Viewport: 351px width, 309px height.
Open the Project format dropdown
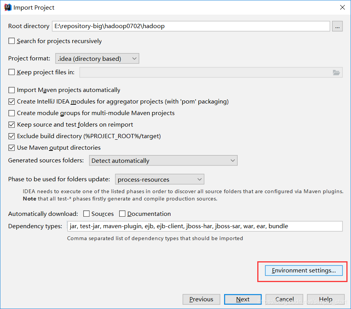(97, 58)
